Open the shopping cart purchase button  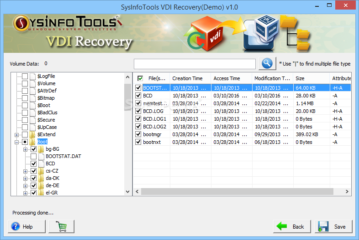pyautogui.click(x=61, y=226)
